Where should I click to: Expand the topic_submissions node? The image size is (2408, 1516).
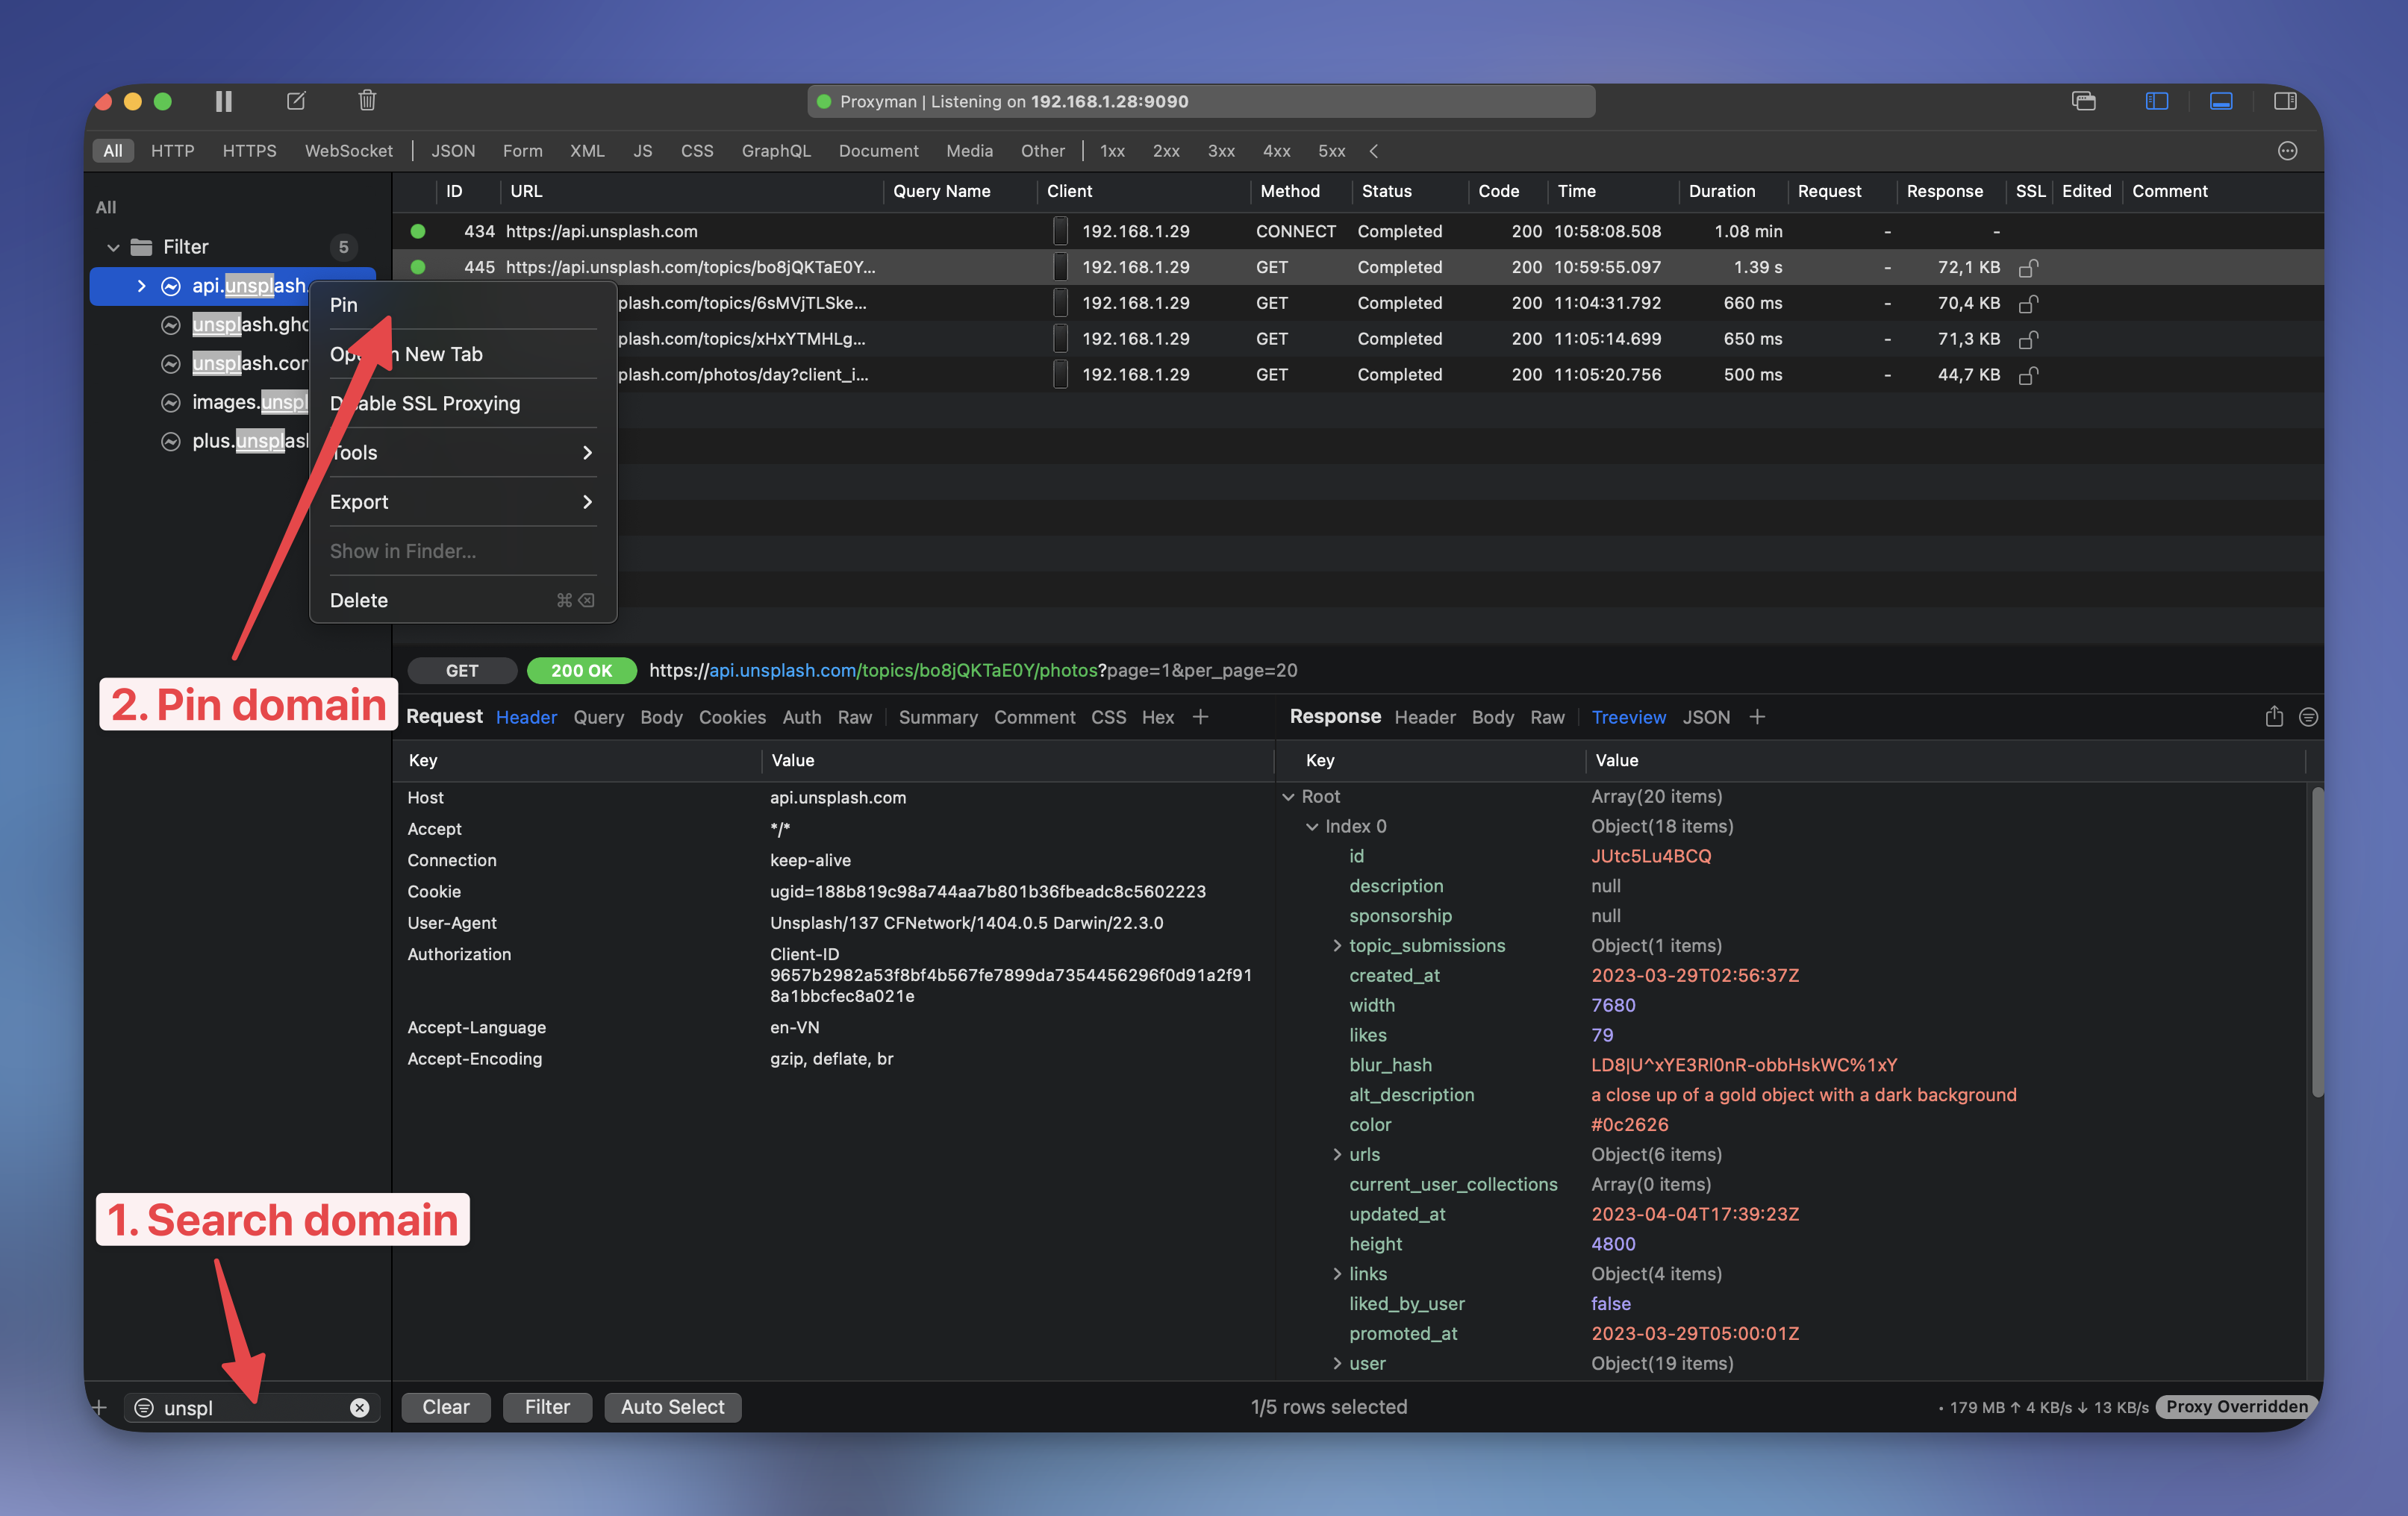tap(1337, 945)
